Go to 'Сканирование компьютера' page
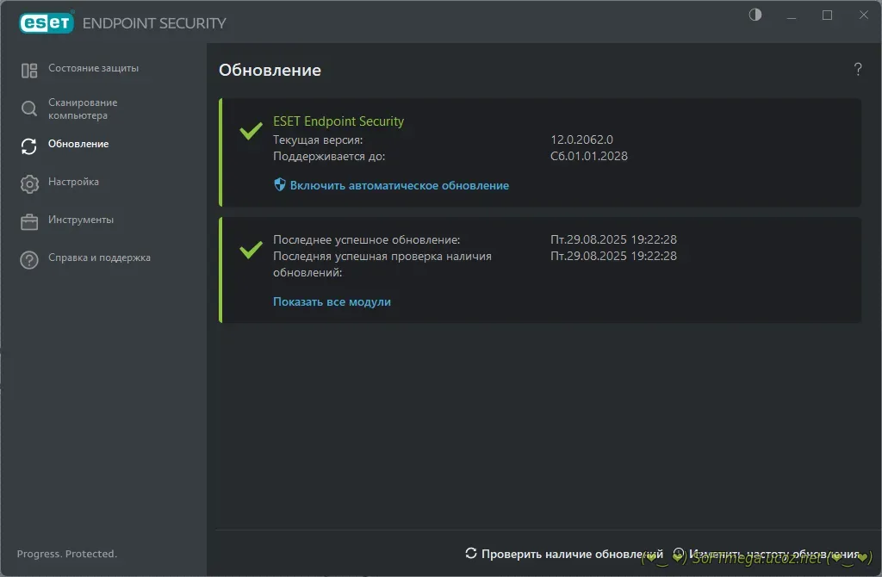The height and width of the screenshot is (577, 882). 83,109
